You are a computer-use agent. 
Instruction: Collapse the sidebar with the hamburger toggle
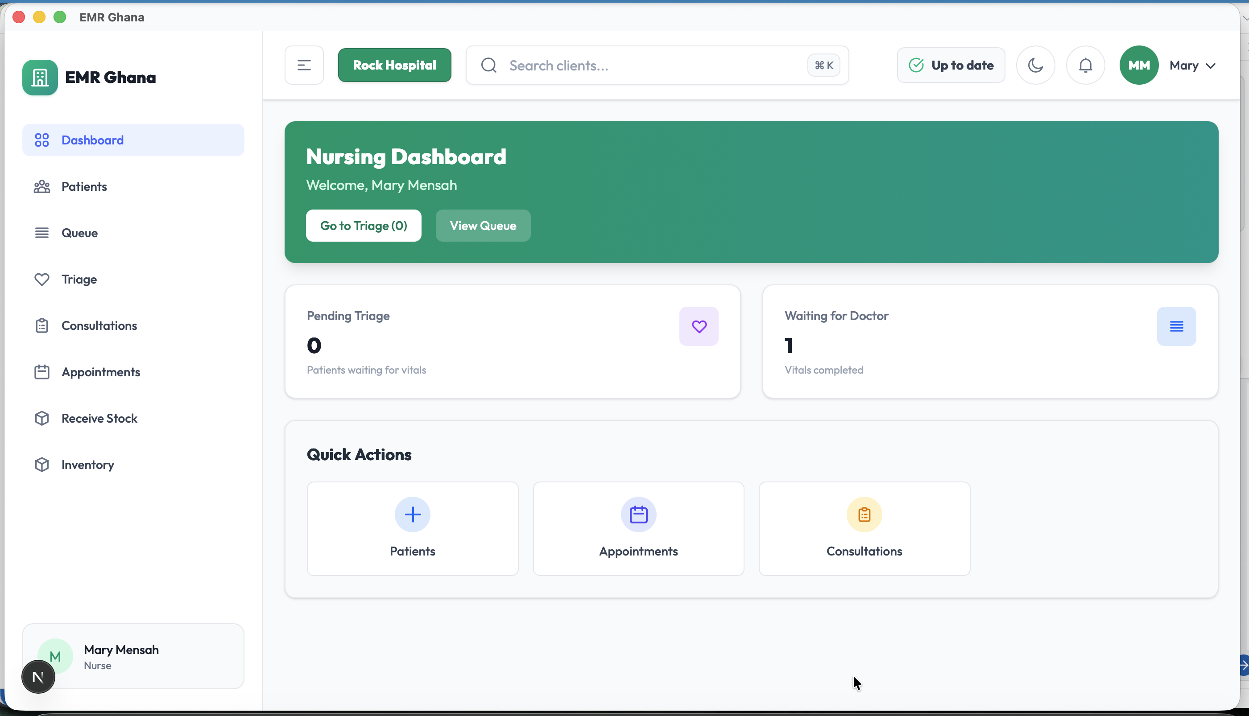tap(303, 64)
